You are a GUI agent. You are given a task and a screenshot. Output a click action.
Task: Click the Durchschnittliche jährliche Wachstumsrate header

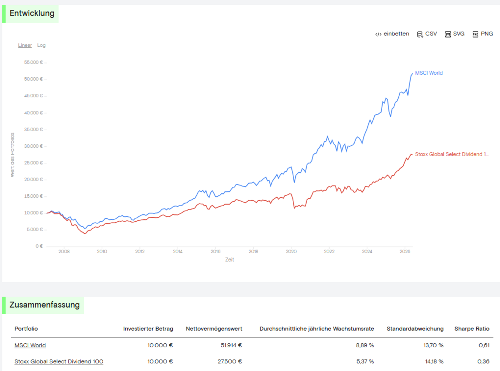click(317, 329)
